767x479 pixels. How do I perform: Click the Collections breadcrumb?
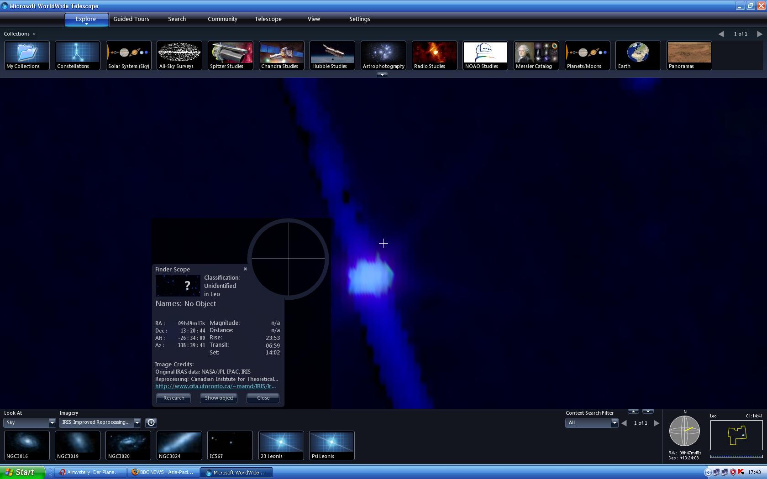click(x=17, y=34)
